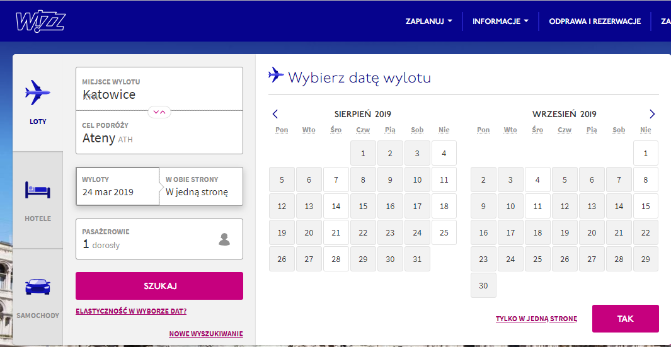Select 25 August 2019
Viewport: 671px width, 347px height.
click(x=444, y=233)
